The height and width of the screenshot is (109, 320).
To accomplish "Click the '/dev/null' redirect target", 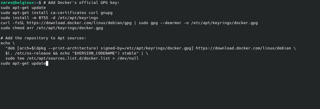I will tap(128, 58).
